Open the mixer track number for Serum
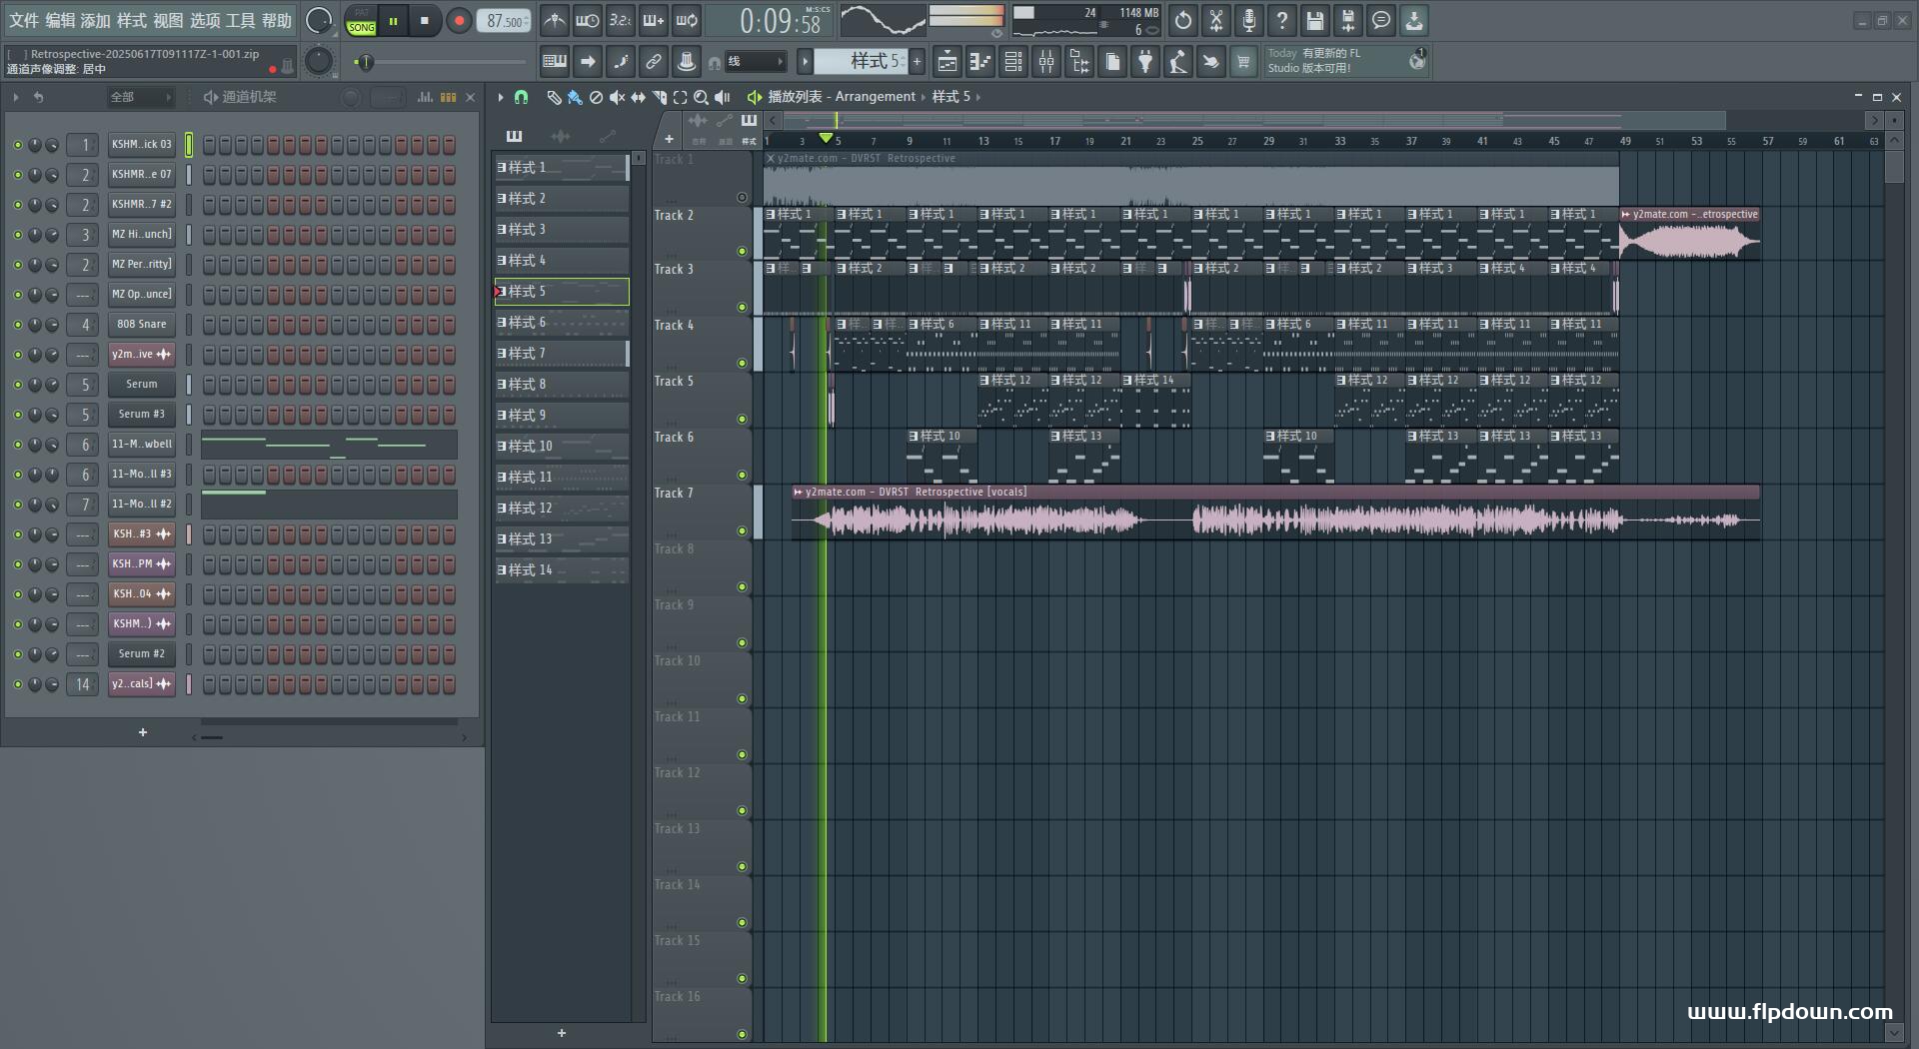Screen dimensions: 1919x1049 click(x=84, y=385)
